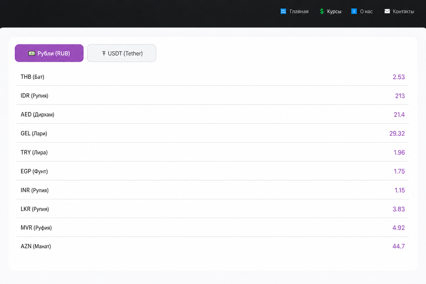The height and width of the screenshot is (284, 426).
Task: Click the IDR (Рупия) row label
Action: [x=34, y=96]
